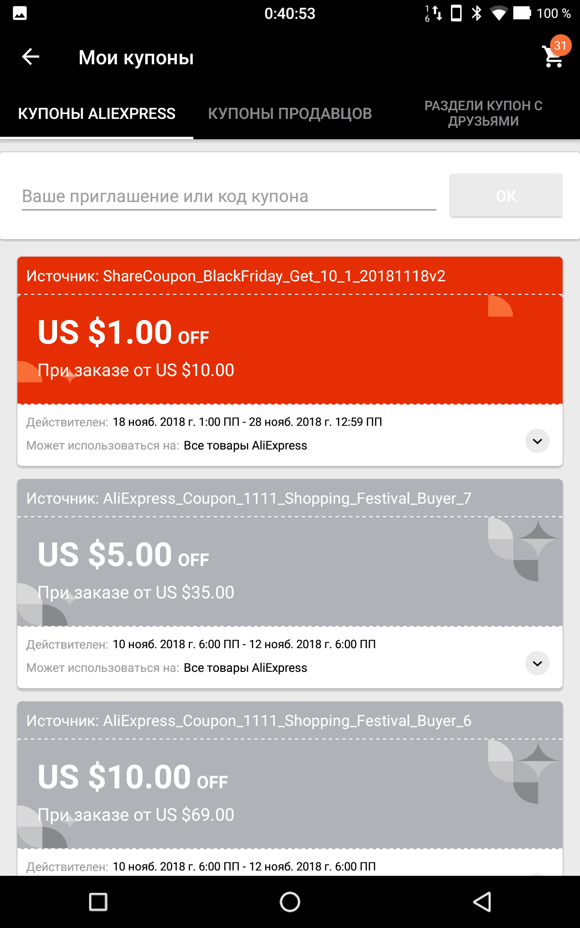580x928 pixels.
Task: Tap the back arrow icon
Action: coord(30,57)
